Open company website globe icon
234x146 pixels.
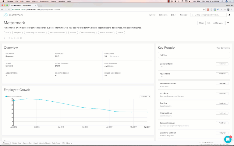pos(5,38)
